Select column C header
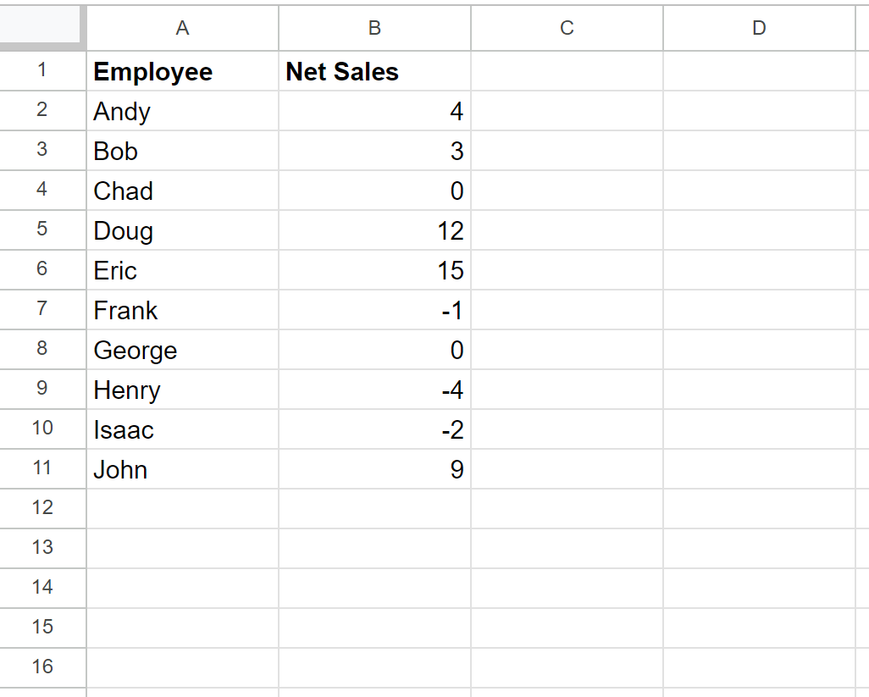Viewport: 869px width, 697px height. [567, 28]
